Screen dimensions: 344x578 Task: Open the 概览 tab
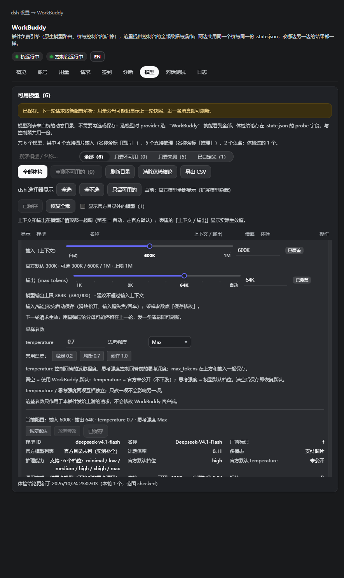(21, 72)
